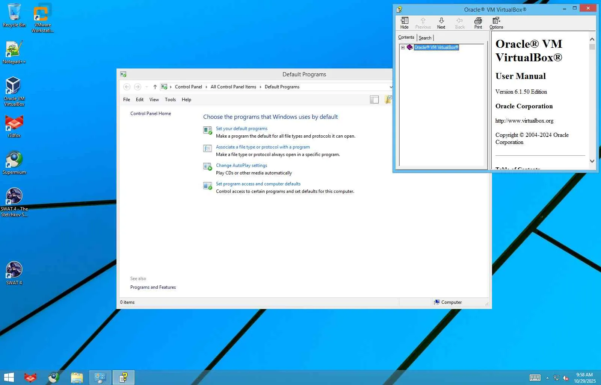Click the volume icon in system tray
The width and height of the screenshot is (601, 385).
point(566,378)
